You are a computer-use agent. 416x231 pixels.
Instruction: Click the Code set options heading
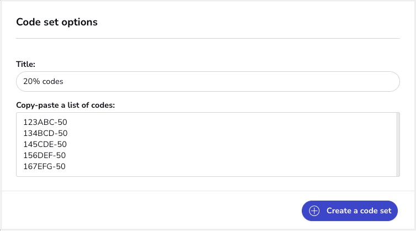57,22
